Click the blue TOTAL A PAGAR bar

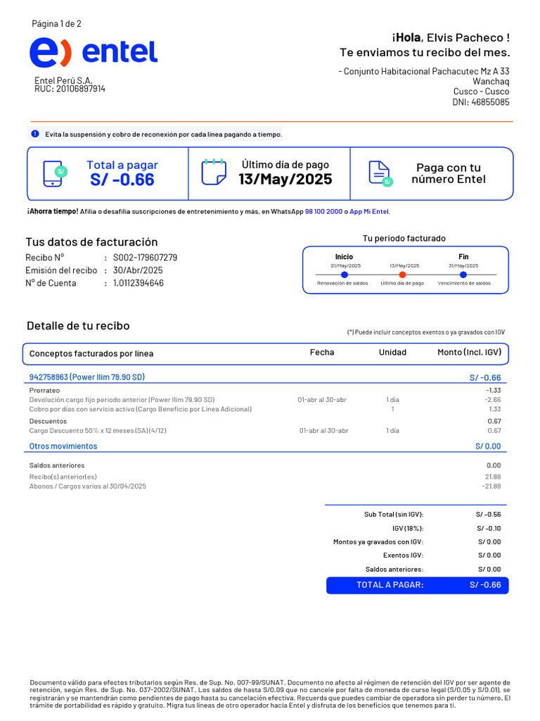click(x=418, y=585)
